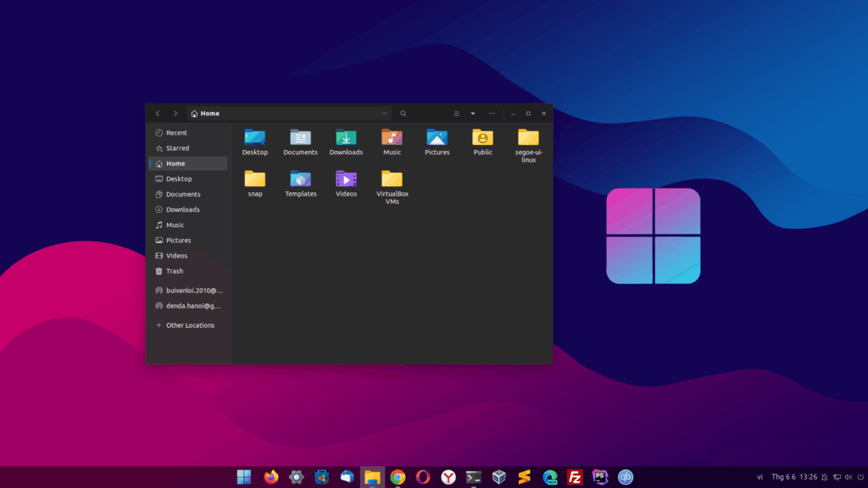Viewport: 868px width, 488px height.
Task: Navigate back using the back arrow
Action: (158, 113)
